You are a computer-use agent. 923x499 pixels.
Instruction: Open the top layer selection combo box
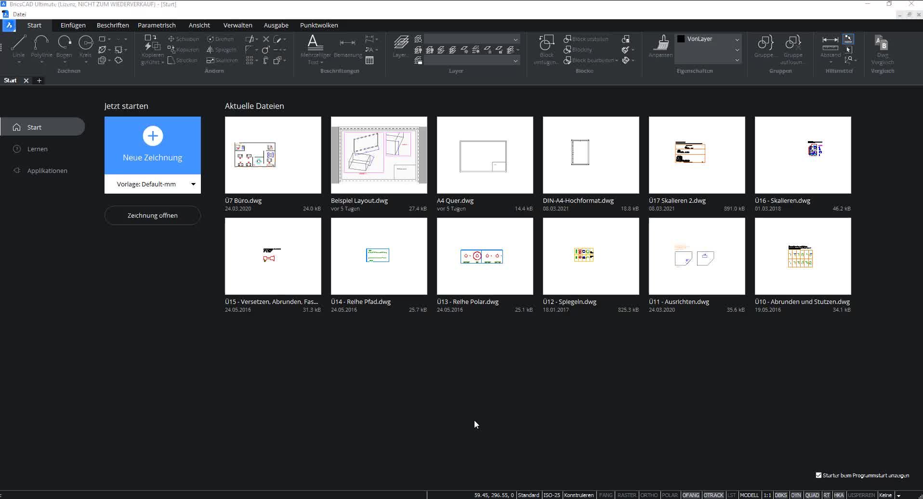[472, 39]
